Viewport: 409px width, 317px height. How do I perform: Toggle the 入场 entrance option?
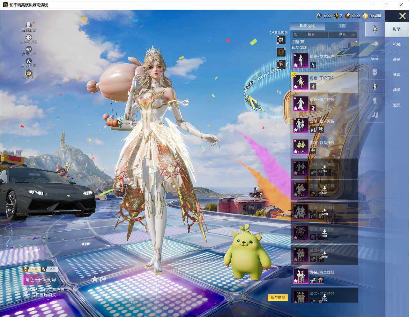coord(31,269)
